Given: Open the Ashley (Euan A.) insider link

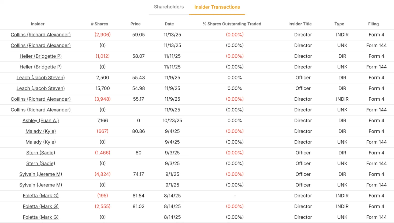Looking at the screenshot, I should click(41, 120).
